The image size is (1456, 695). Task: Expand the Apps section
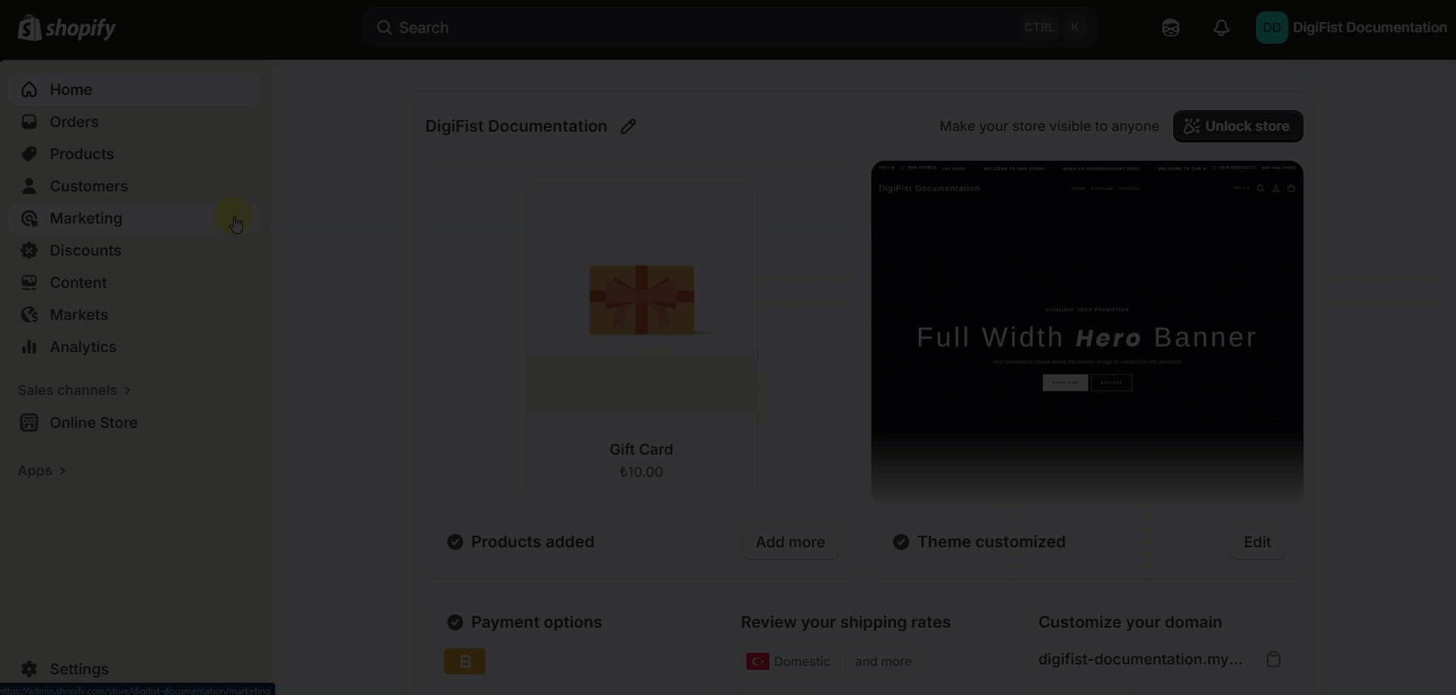[42, 471]
